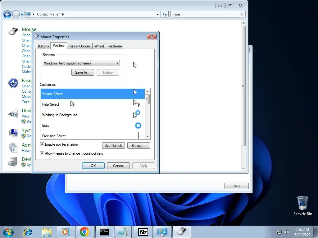Open Google Chrome from the taskbar
Viewport: 318px width, 238px height.
tap(84, 232)
